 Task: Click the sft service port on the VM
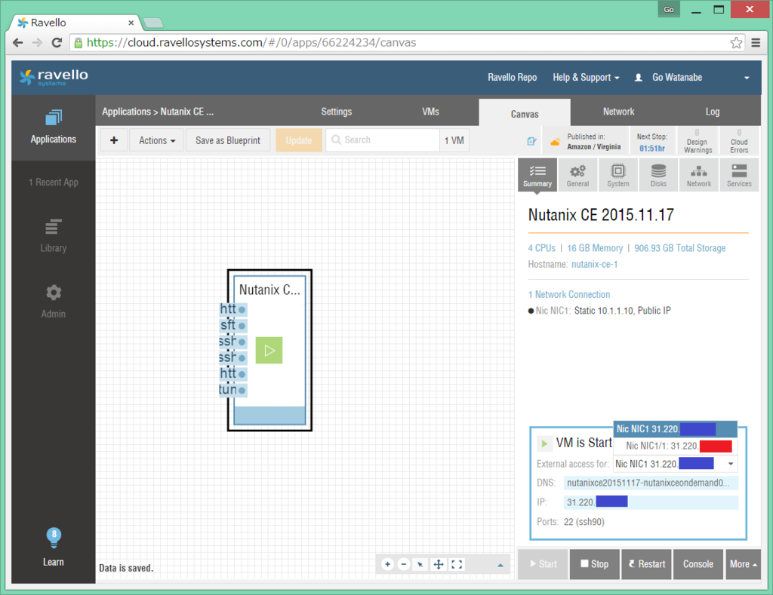(233, 326)
